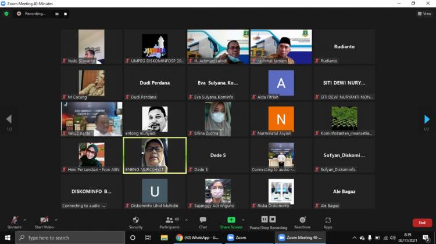Select KominfoBanten_irwansetia tile
Image resolution: width=436 pixels, height=244 pixels.
pos(344,119)
